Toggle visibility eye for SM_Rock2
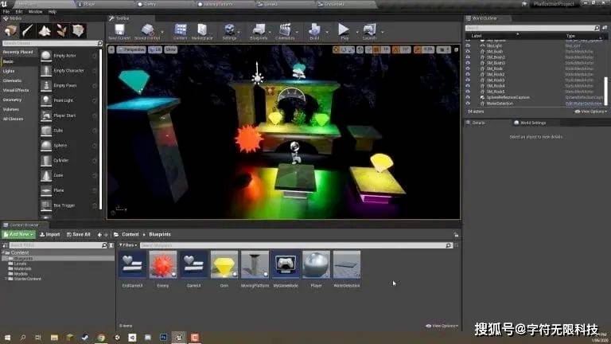The image size is (611, 344). 468,75
